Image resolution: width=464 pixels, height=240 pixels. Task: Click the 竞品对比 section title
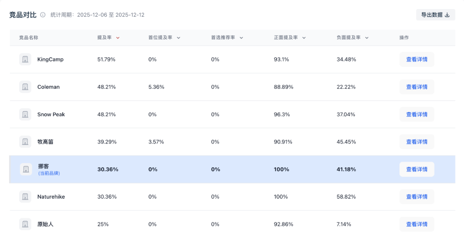[x=23, y=15]
